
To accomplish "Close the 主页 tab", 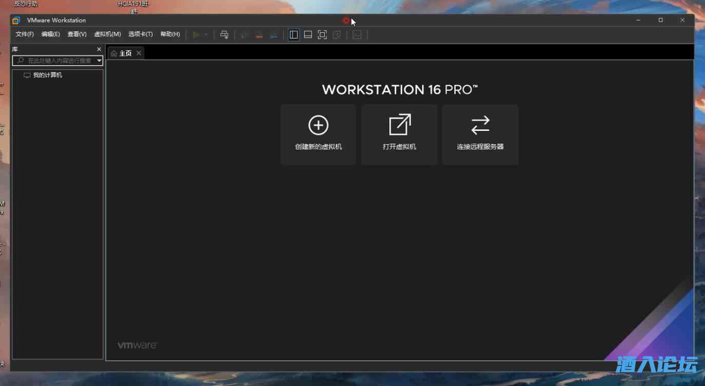I will pos(139,53).
